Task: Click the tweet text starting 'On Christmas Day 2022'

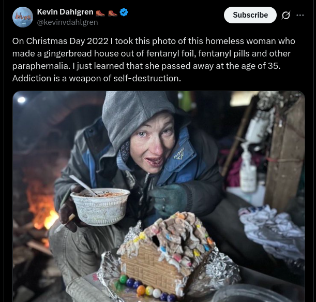Action: tap(154, 60)
